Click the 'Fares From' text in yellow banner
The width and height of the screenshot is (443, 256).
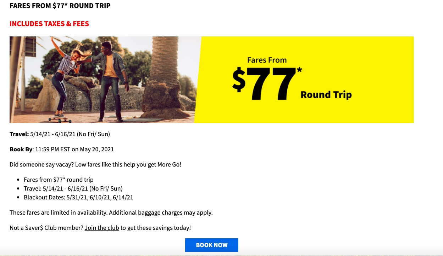coord(267,60)
